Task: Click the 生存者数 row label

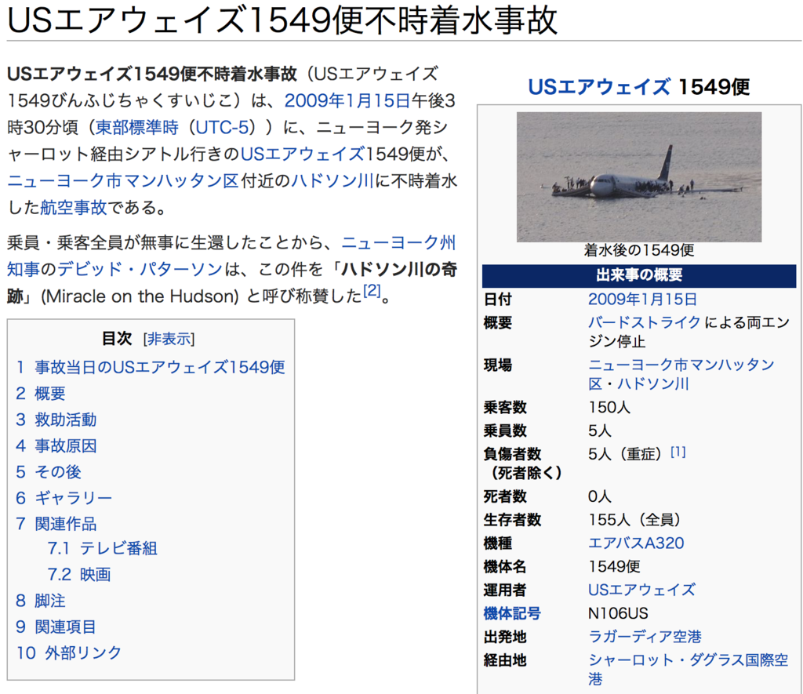Action: [x=512, y=520]
